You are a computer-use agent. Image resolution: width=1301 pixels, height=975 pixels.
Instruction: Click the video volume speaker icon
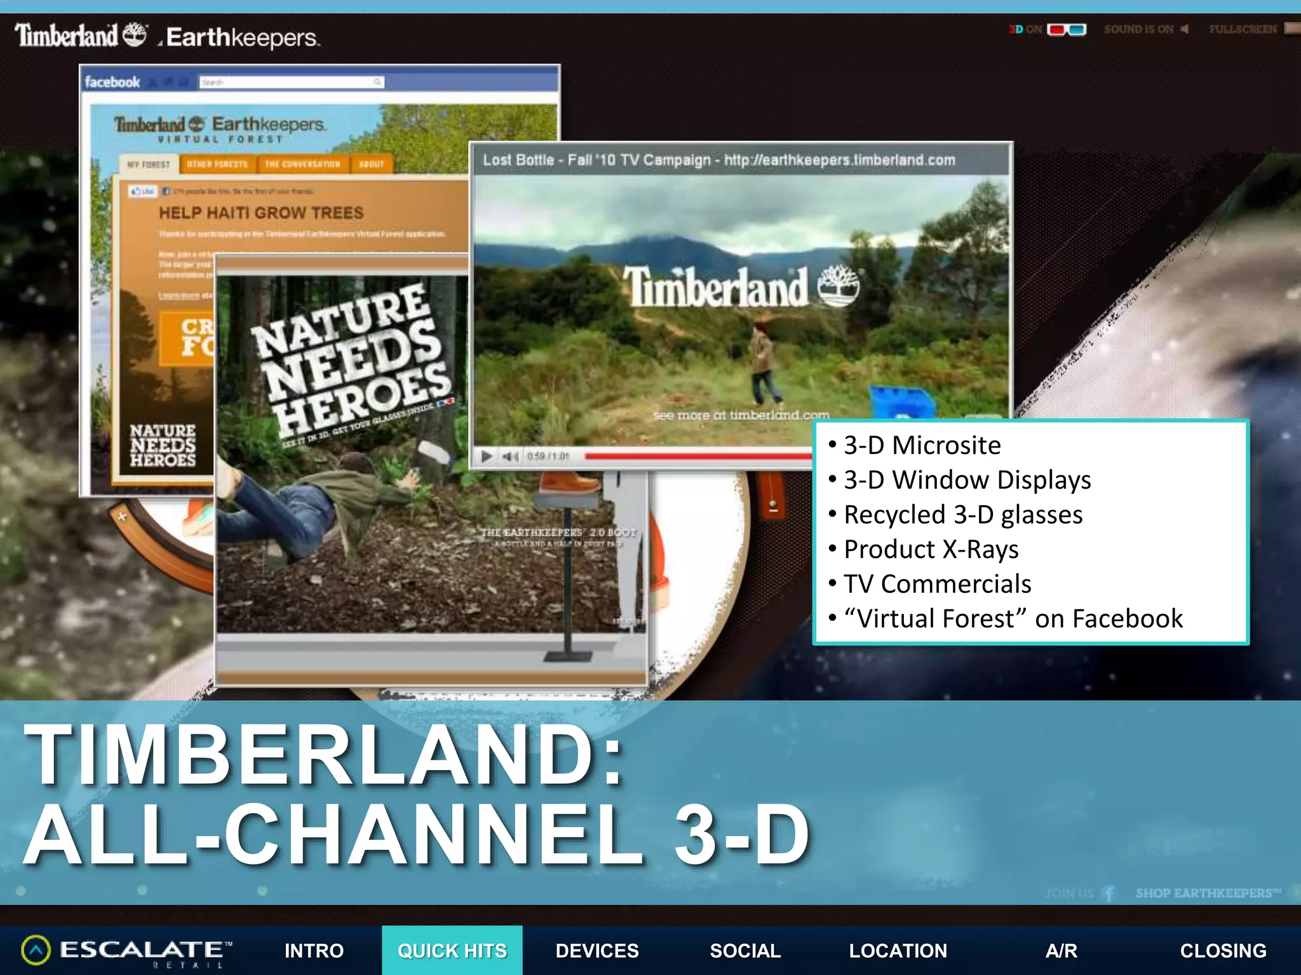(x=510, y=456)
